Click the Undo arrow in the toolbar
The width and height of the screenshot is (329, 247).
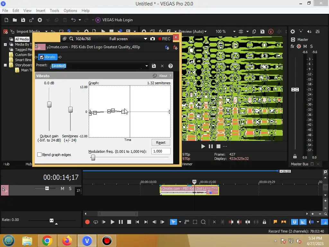(73, 20)
